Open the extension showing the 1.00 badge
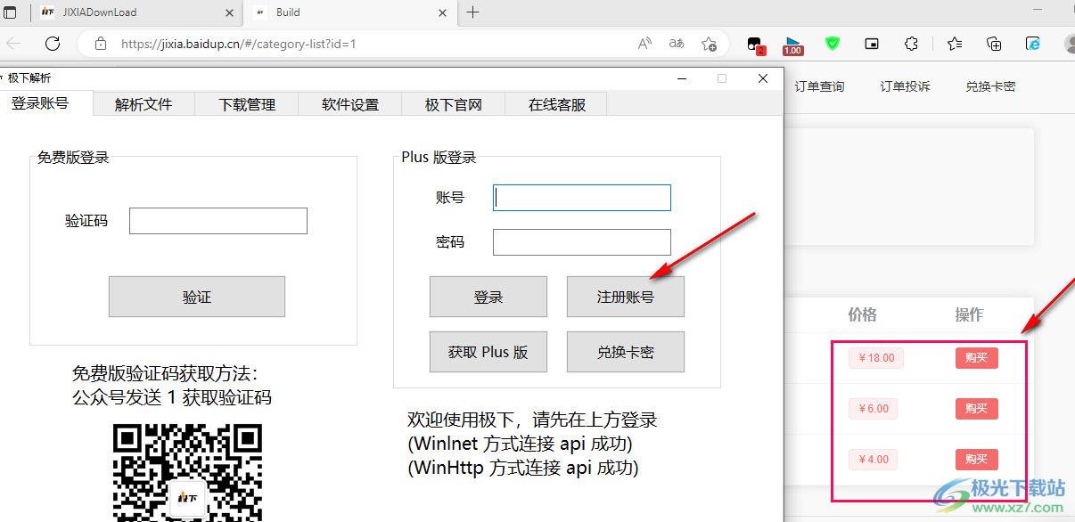The width and height of the screenshot is (1075, 522). (x=792, y=45)
